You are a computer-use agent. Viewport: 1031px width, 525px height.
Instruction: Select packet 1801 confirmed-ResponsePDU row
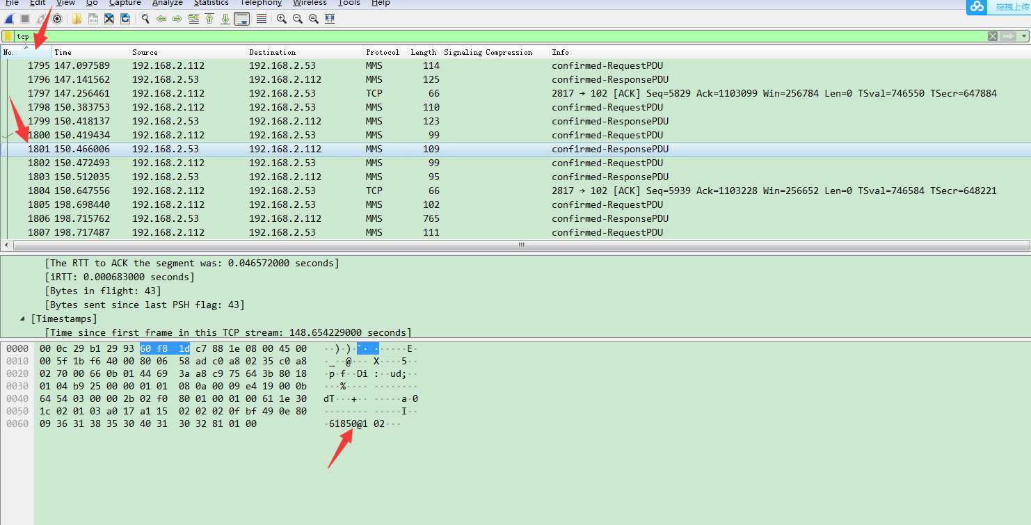(515, 149)
